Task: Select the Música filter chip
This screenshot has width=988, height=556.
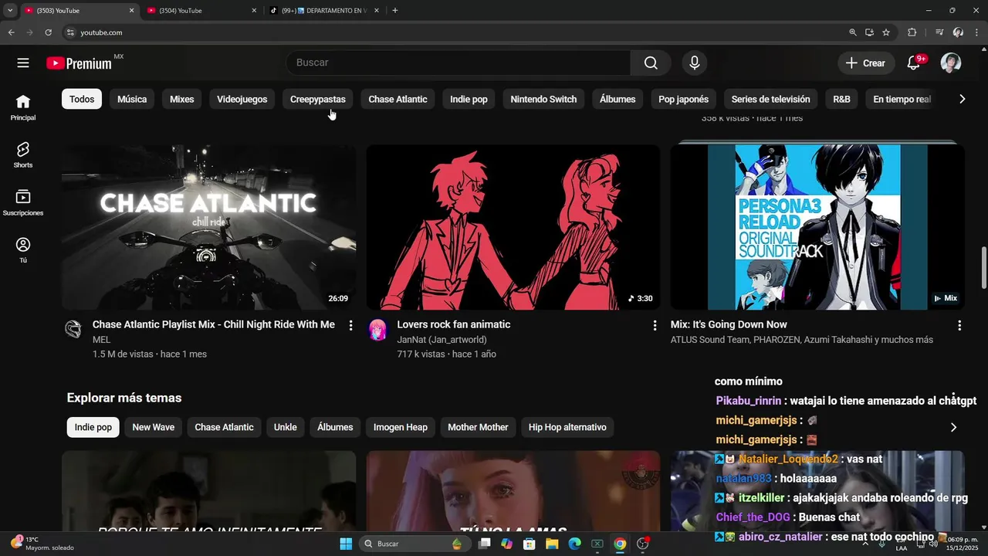Action: (x=132, y=99)
